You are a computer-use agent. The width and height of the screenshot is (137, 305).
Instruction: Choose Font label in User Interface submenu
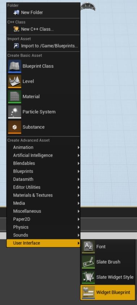tap(101, 247)
